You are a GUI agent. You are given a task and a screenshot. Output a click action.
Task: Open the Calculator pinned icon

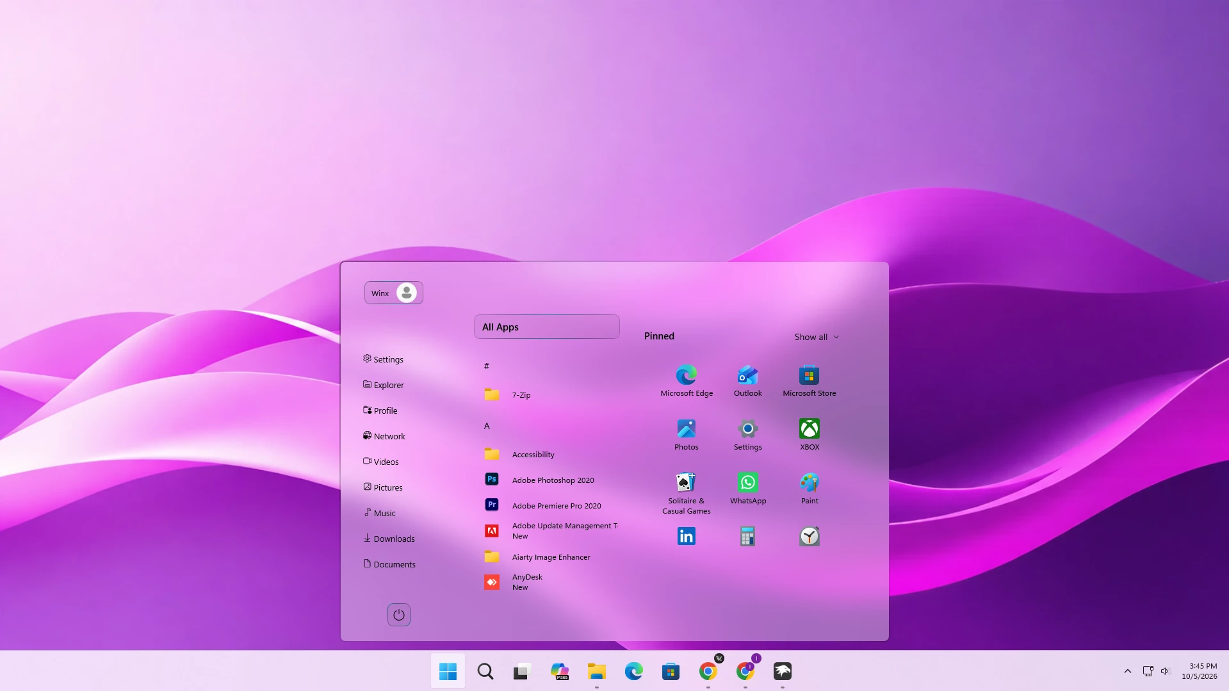[747, 536]
